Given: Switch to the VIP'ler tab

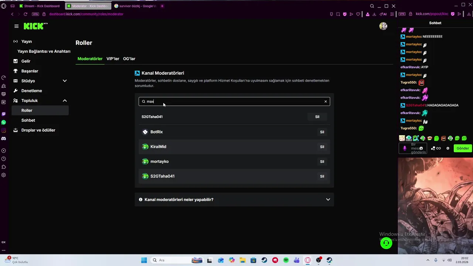Looking at the screenshot, I should pos(113,59).
